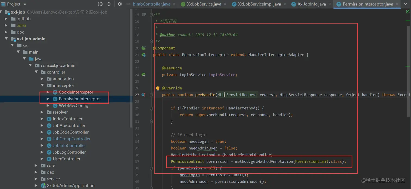This screenshot has height=189, width=411.
Task: Select UserController in project tree
Action: (67, 159)
